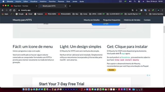The image size is (165, 92).
Task: Open the Editar menu
Action: [26, 2]
